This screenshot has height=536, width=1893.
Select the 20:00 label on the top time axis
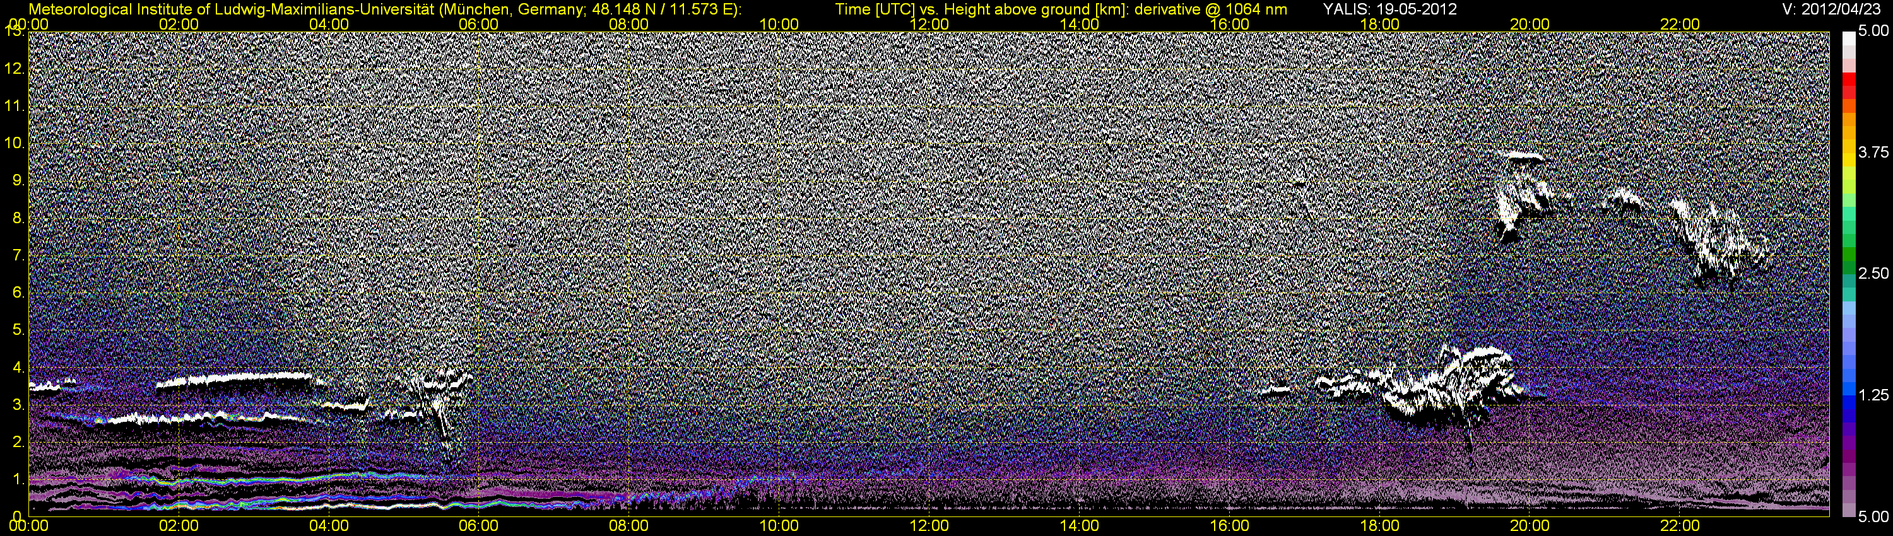coord(1530,24)
